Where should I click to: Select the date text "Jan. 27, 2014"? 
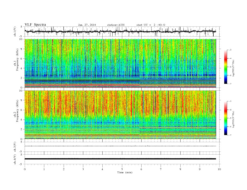click(87, 25)
